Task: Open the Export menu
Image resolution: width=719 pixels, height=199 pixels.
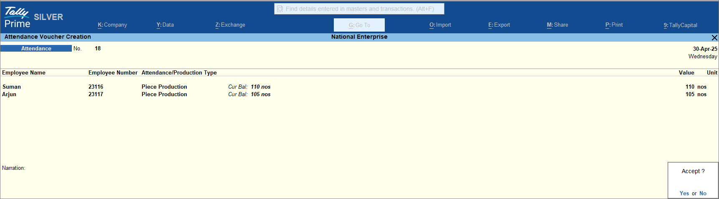Action: point(499,25)
